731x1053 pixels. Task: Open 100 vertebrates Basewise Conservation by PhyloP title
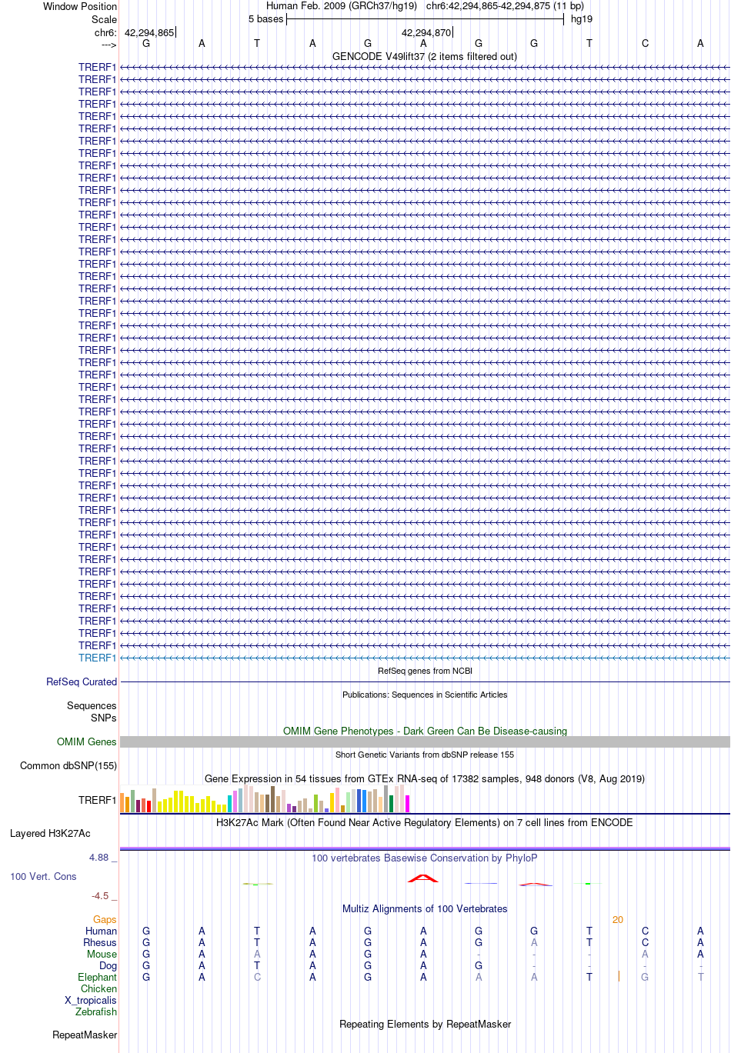point(425,858)
